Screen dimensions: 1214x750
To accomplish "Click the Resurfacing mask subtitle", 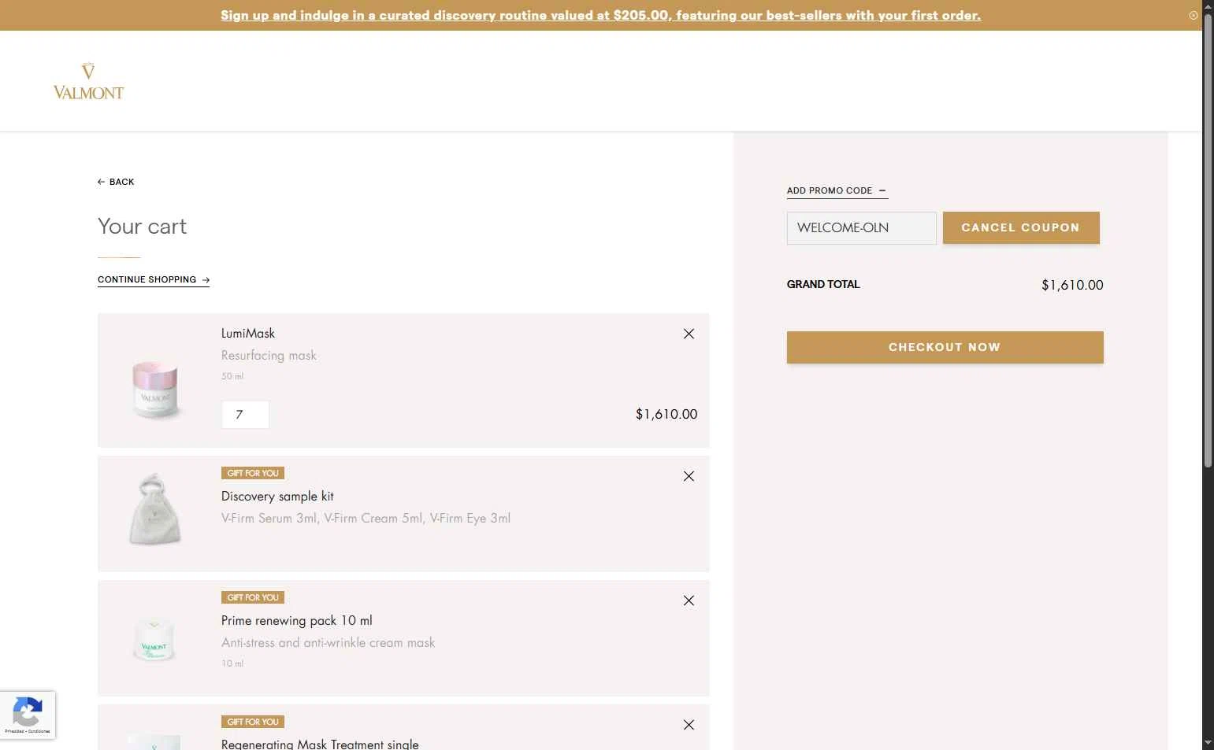I will click(x=269, y=356).
